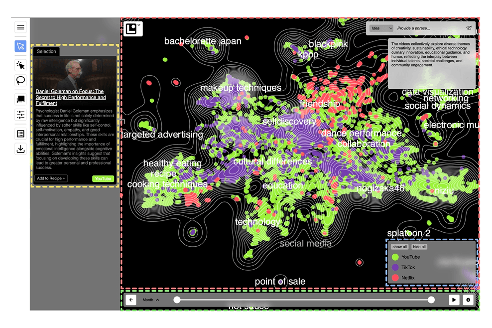Open the filter sliders settings icon

[21, 115]
